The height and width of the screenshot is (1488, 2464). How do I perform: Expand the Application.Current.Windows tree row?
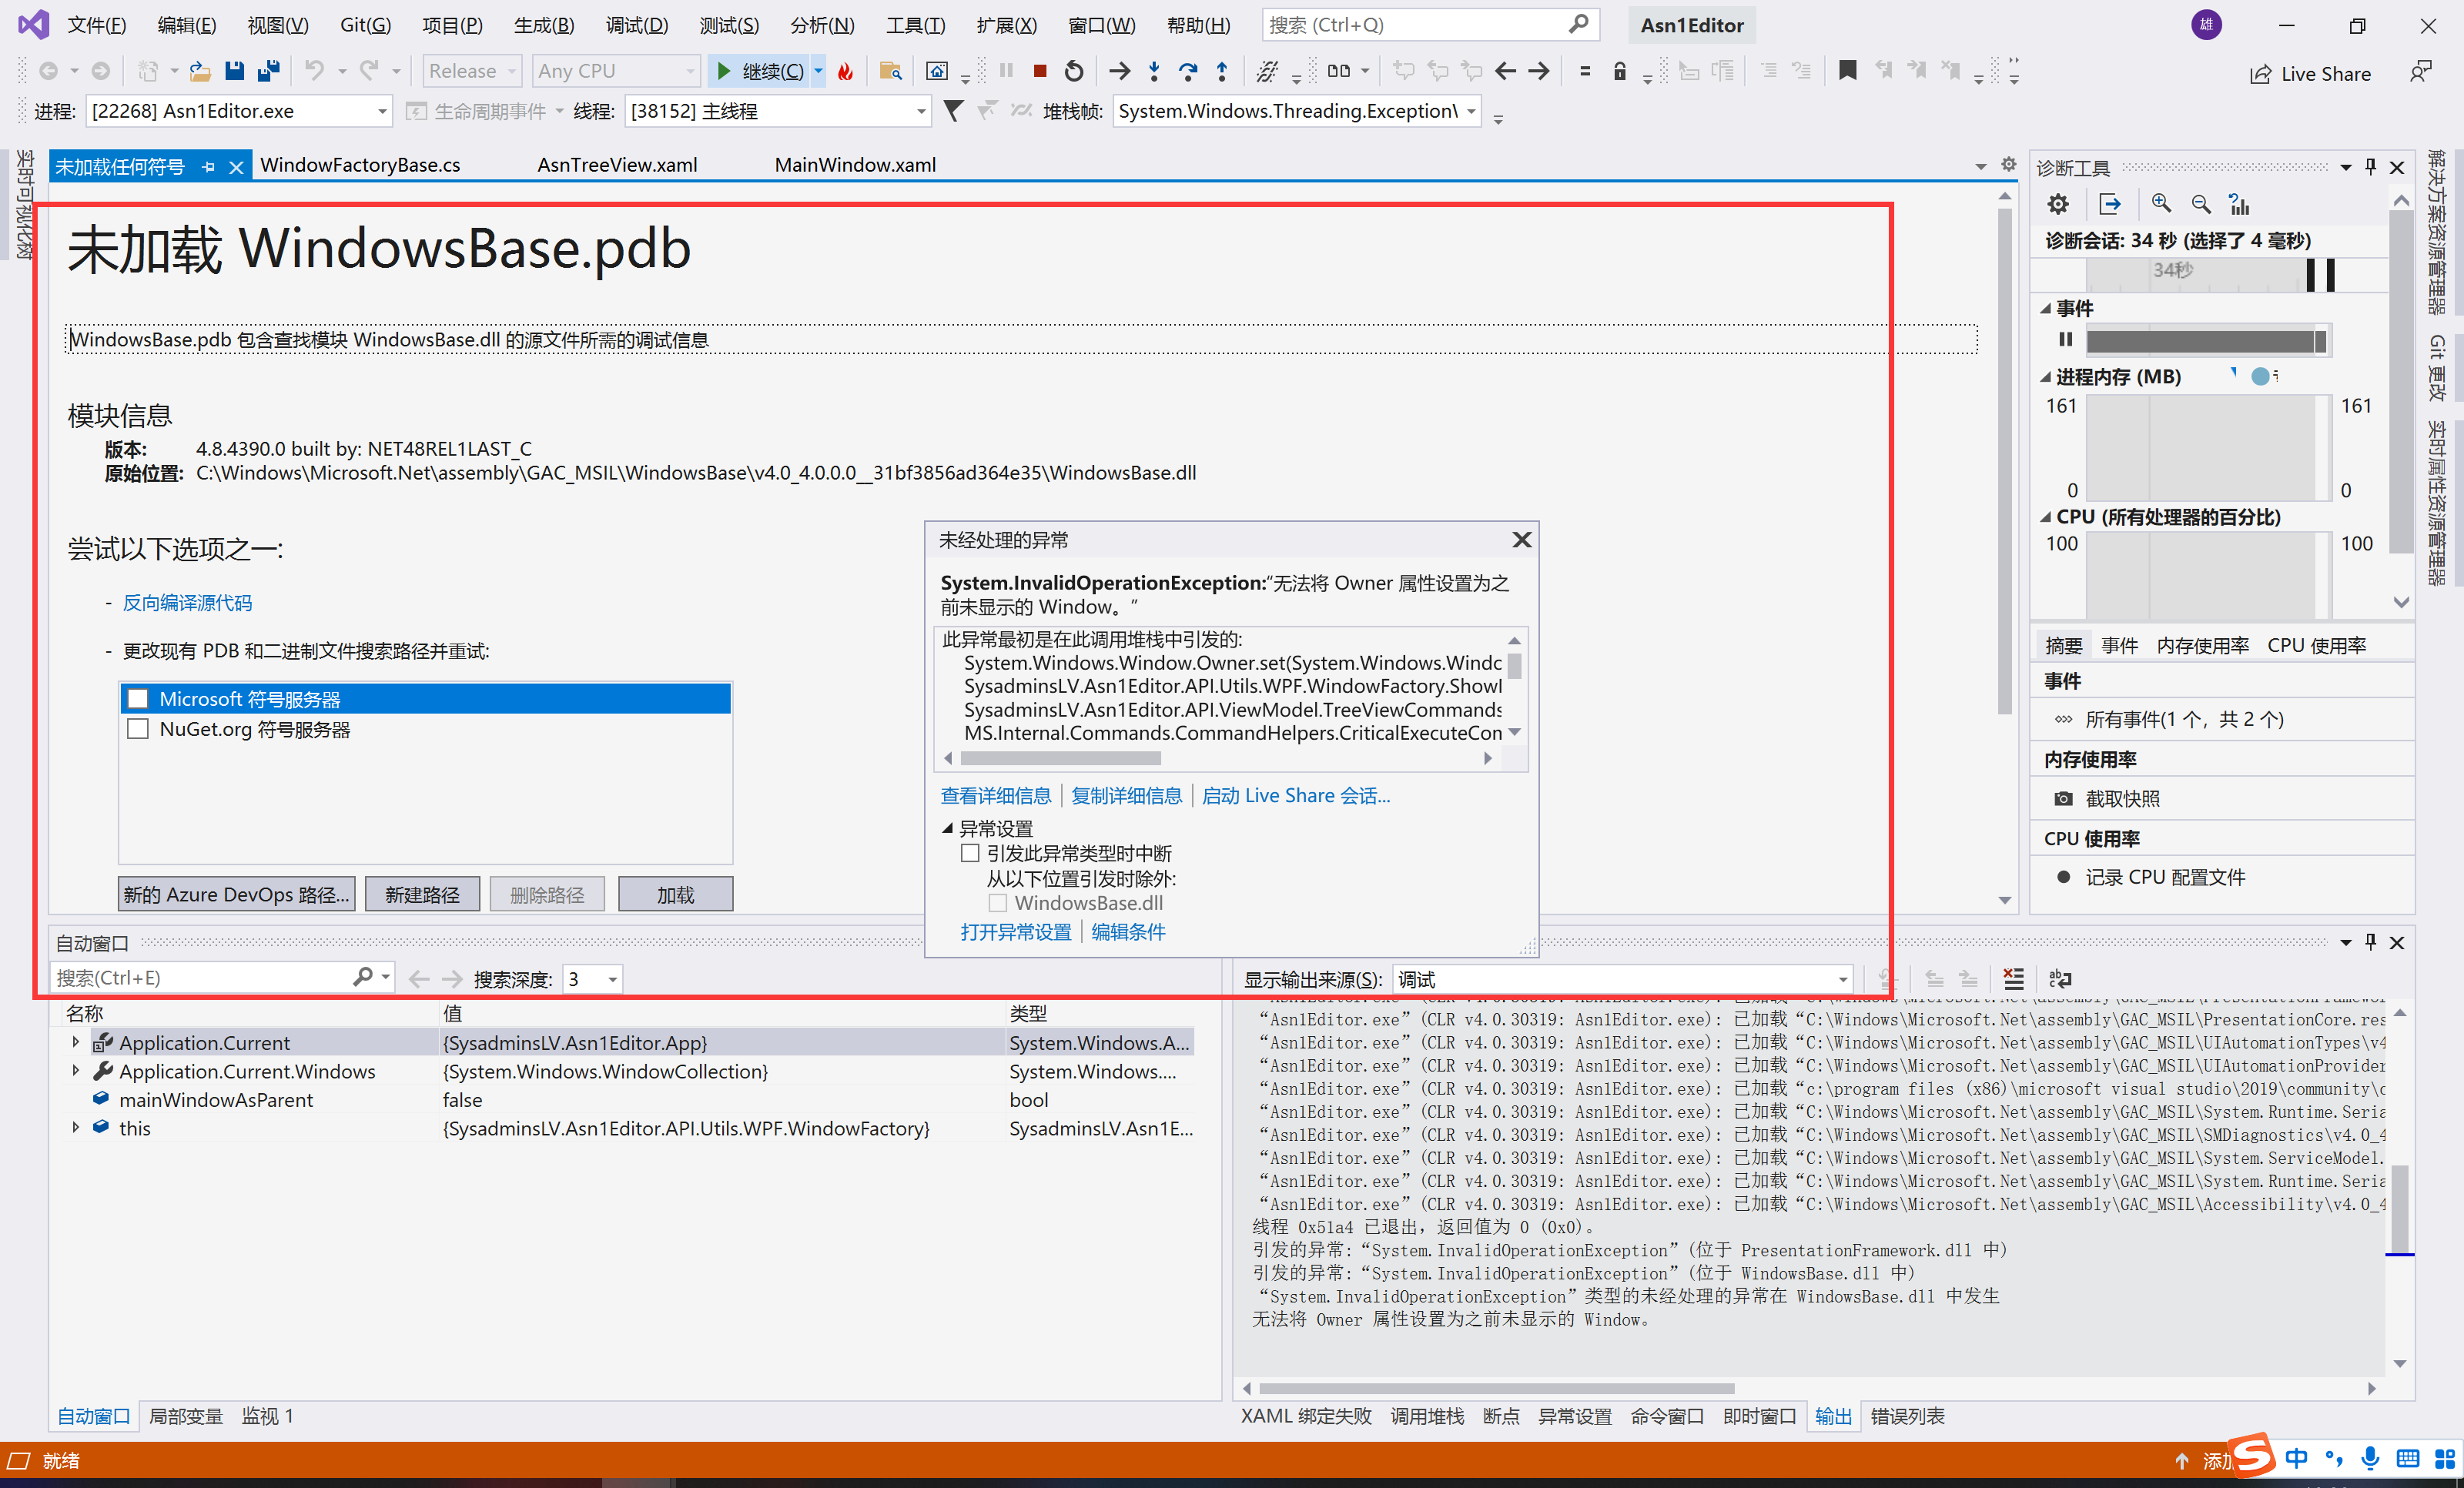tap(75, 1071)
